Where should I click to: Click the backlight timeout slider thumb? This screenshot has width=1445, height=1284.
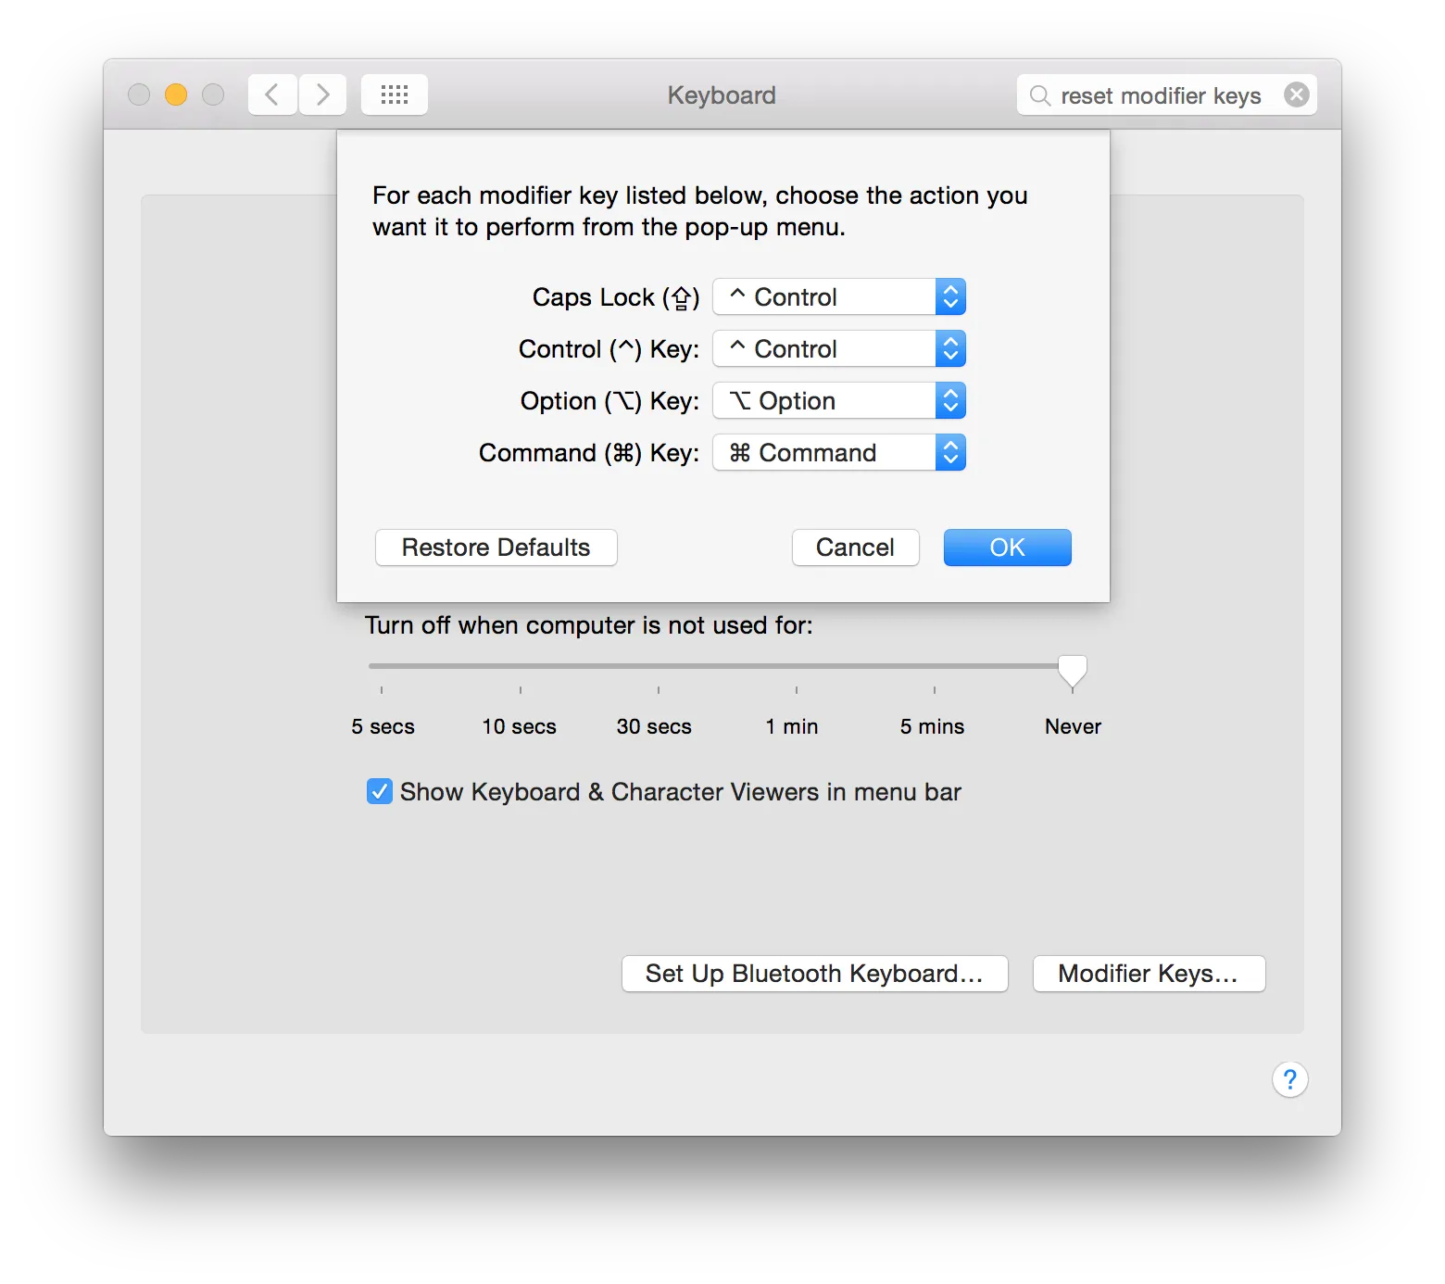pos(1073,670)
